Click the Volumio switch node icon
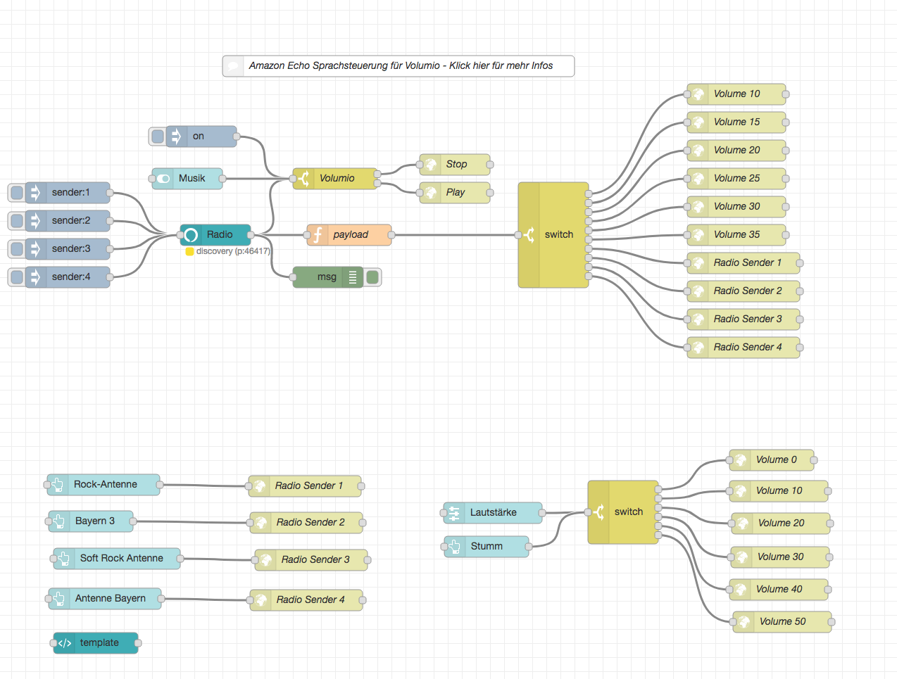The image size is (897, 679). [303, 179]
